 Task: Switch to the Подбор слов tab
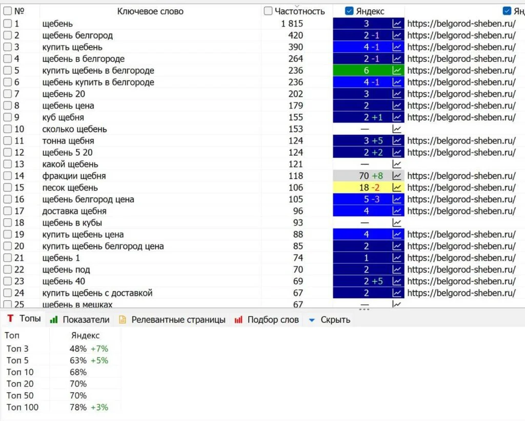tap(267, 320)
